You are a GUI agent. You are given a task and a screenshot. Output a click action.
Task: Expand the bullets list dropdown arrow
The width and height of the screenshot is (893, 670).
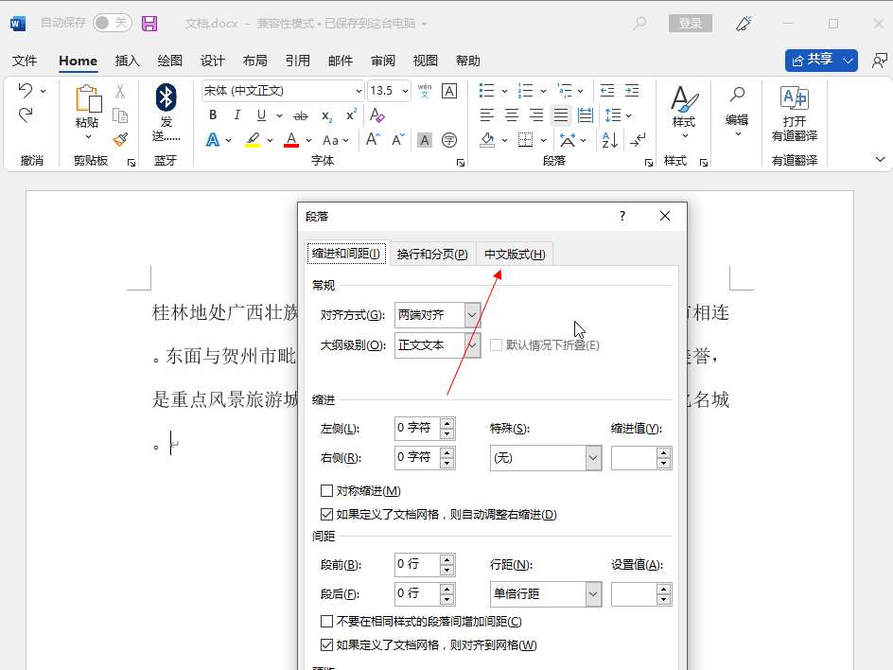coord(504,91)
